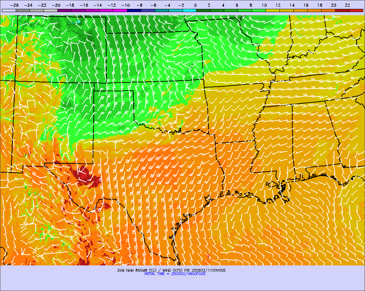Click the 22 scale label
The height and width of the screenshot is (291, 365).
tap(348, 5)
